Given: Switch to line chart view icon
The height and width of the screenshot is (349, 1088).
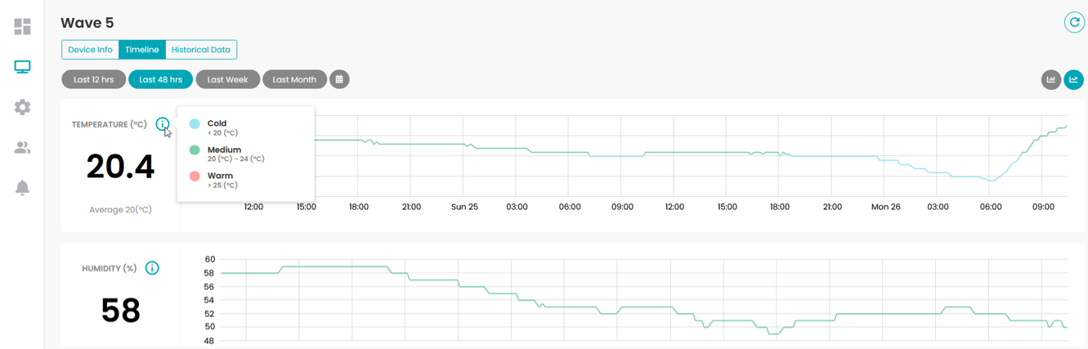Looking at the screenshot, I should (1073, 79).
